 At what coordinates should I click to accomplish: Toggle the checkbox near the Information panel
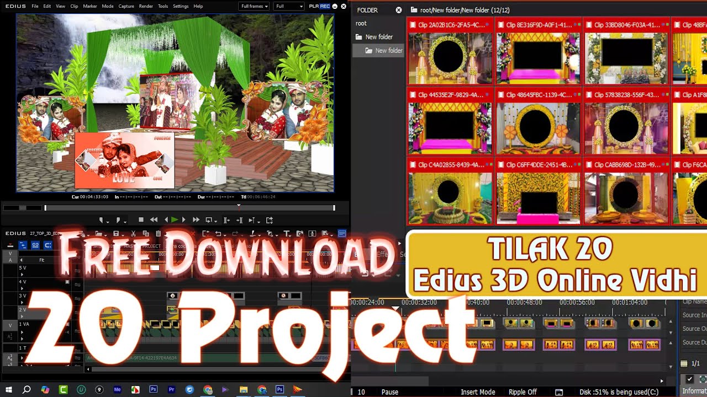(690, 379)
